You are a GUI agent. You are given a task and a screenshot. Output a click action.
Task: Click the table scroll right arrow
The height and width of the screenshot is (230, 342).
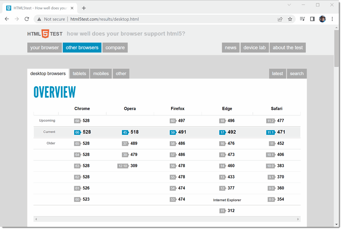coord(298,219)
